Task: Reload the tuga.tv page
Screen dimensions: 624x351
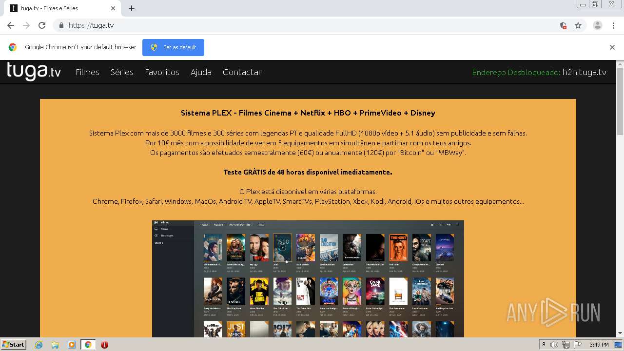Action: [x=42, y=25]
